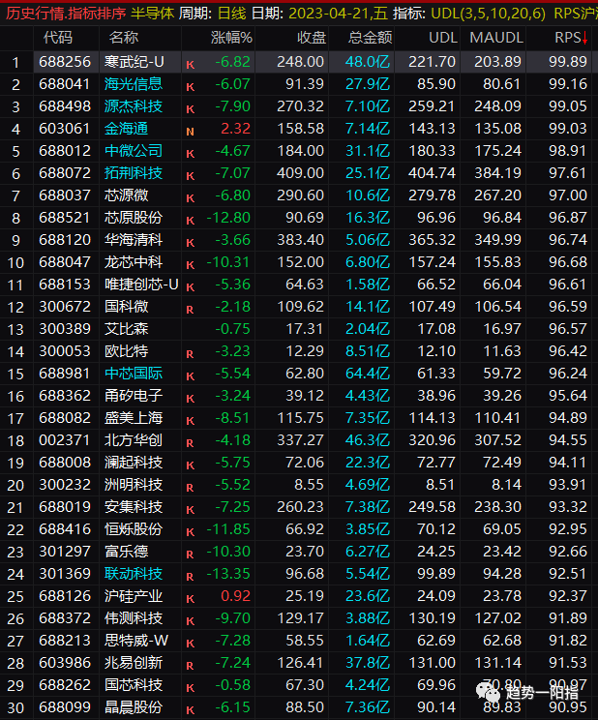
Task: Select stock name 盛美上海
Action: 134,418
